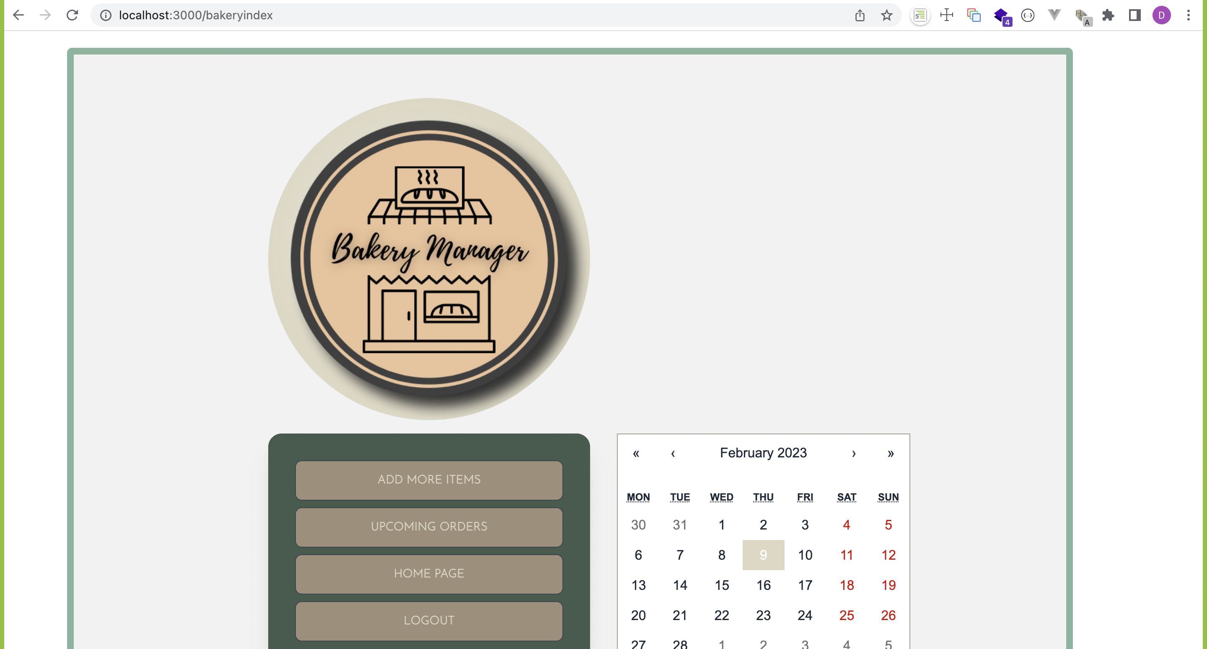Click the LOGOUT button
This screenshot has height=649, width=1207.
tap(429, 620)
